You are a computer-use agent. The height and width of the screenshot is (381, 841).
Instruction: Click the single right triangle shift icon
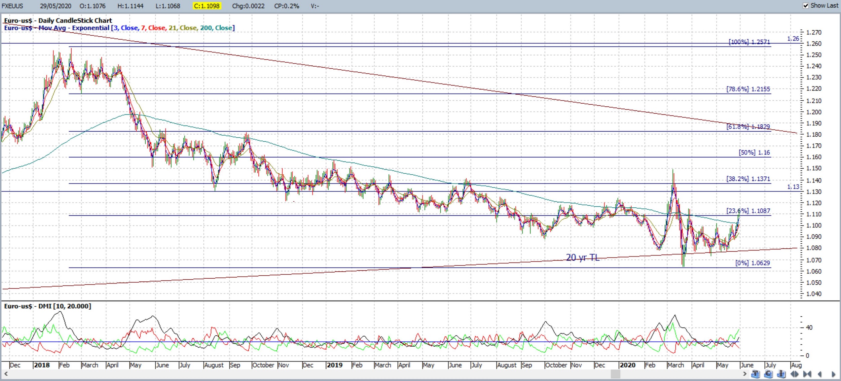click(x=833, y=374)
